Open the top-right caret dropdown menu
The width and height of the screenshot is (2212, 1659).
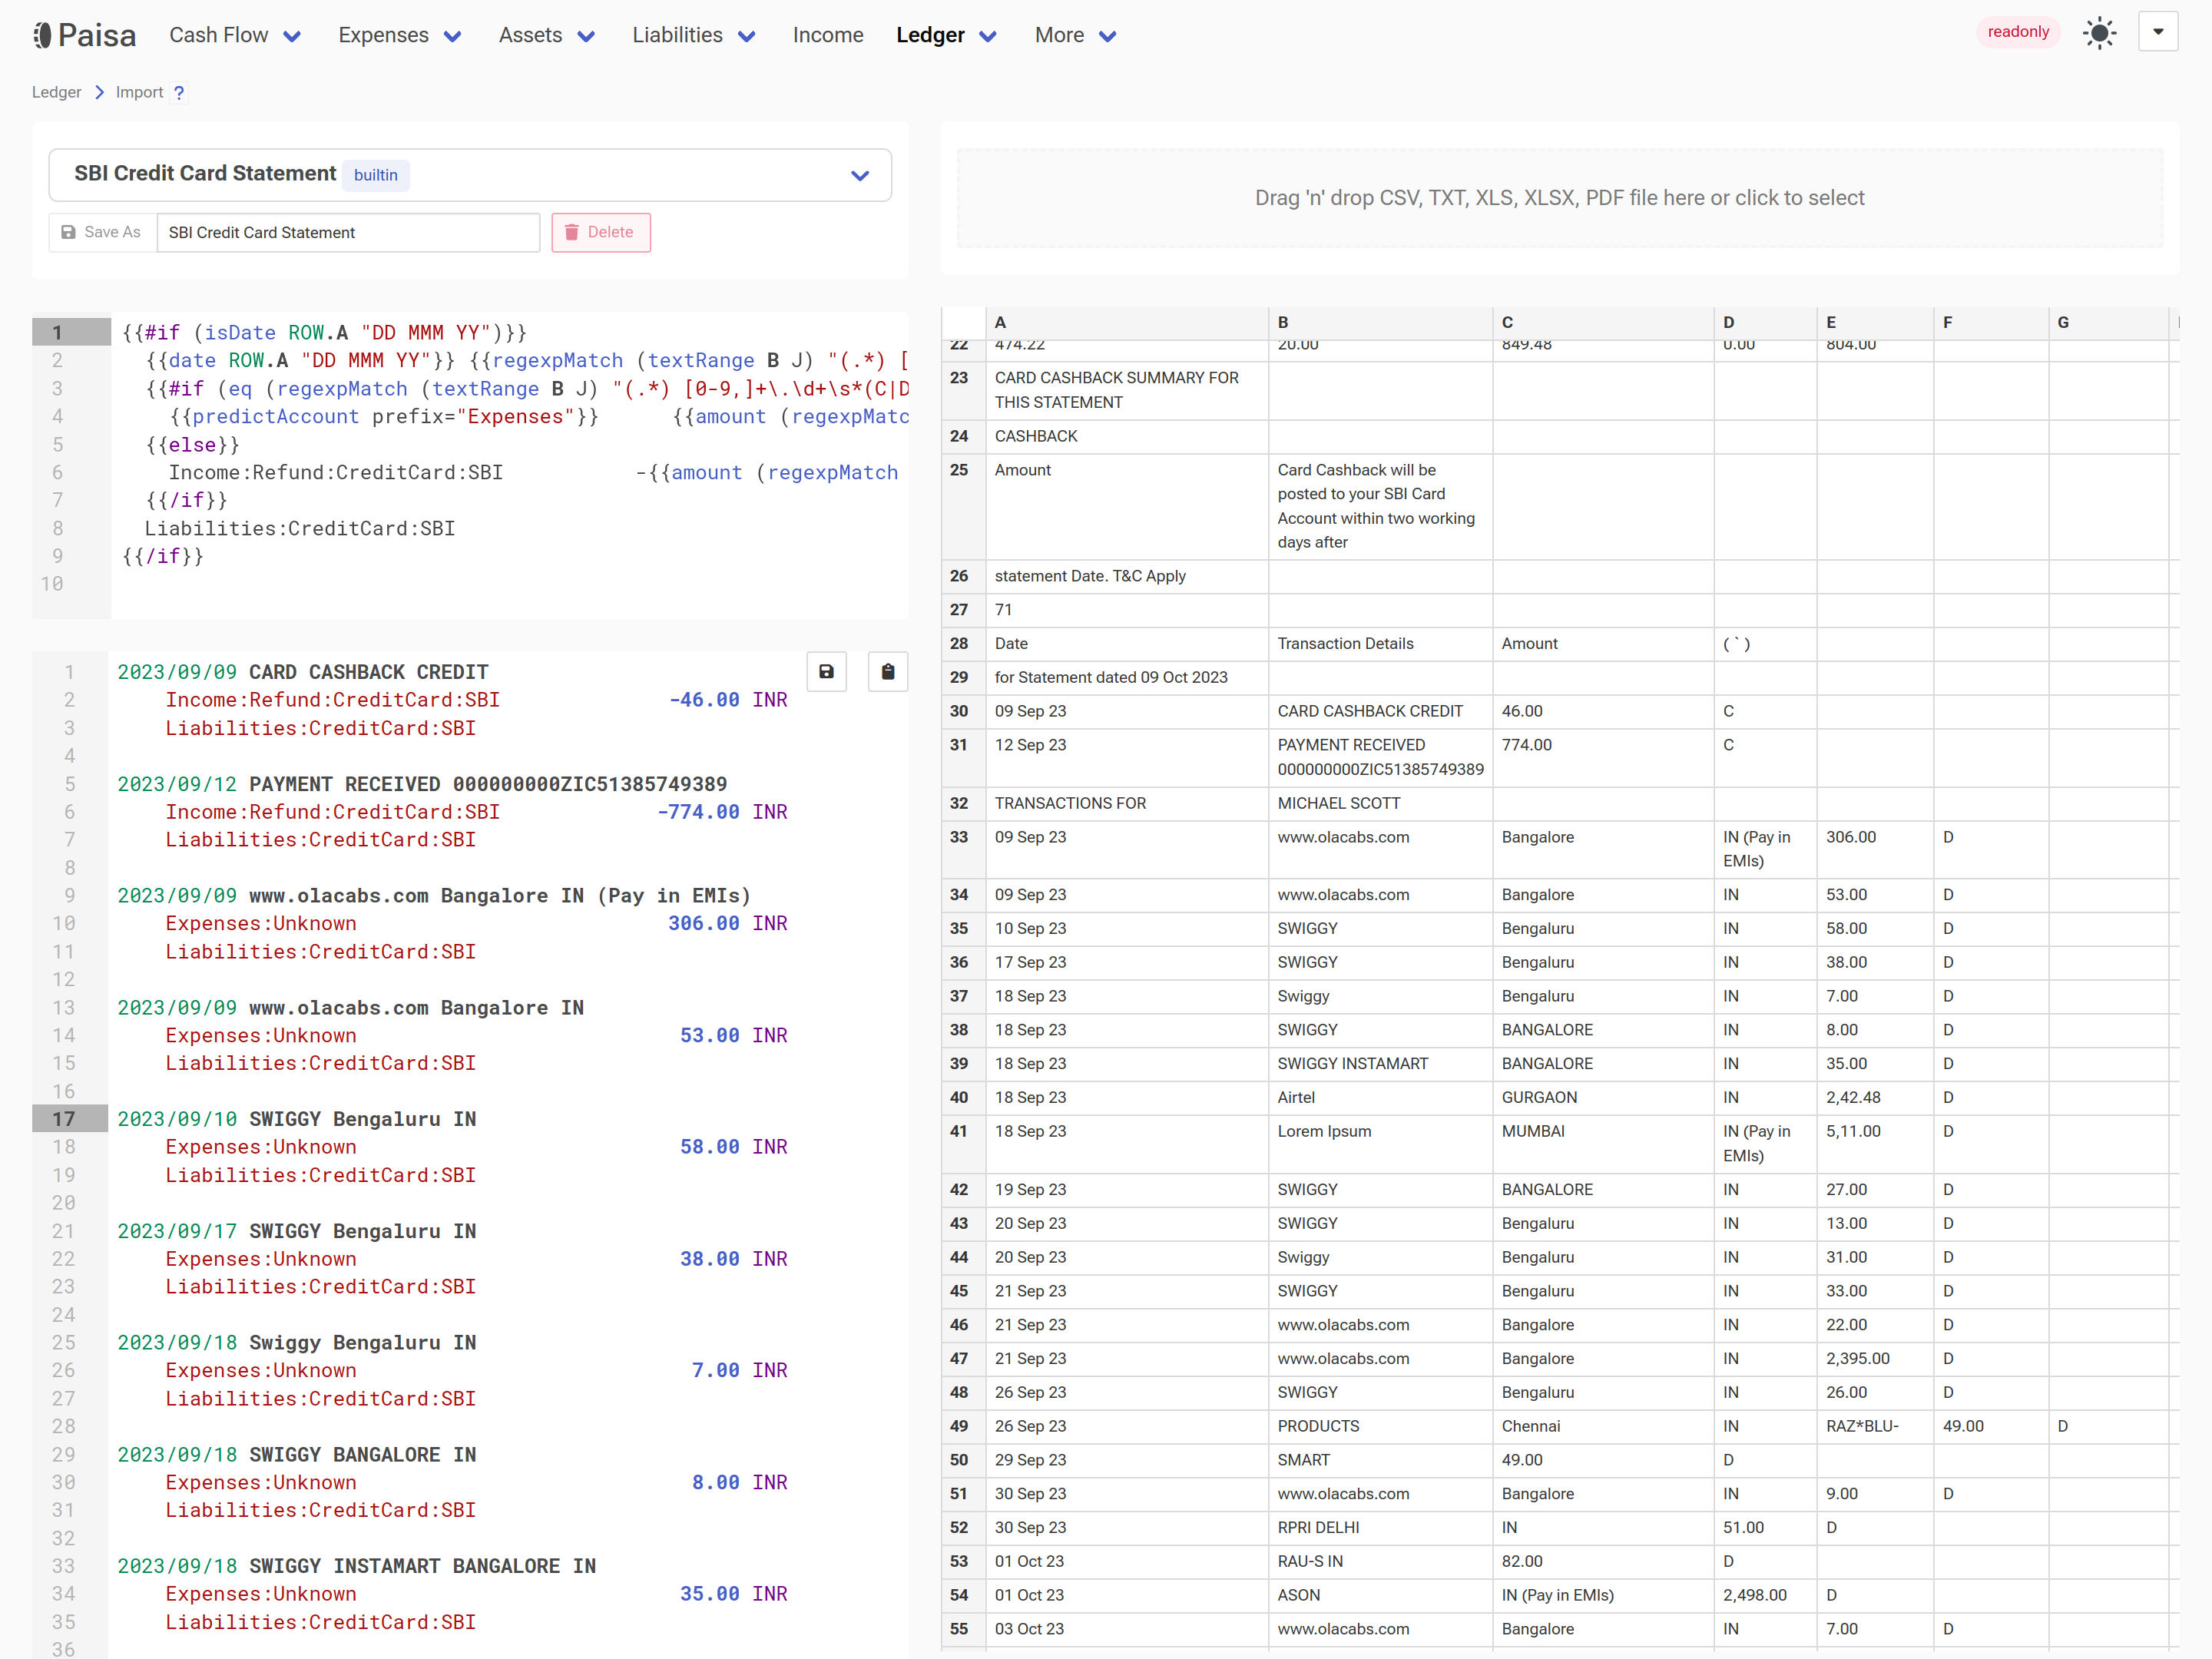(x=2158, y=32)
